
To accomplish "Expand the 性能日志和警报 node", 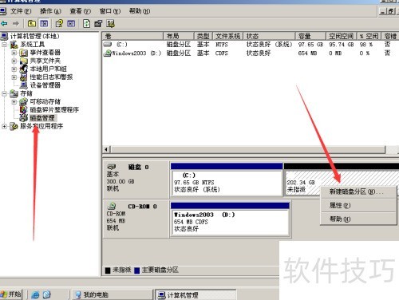I will click(14, 77).
